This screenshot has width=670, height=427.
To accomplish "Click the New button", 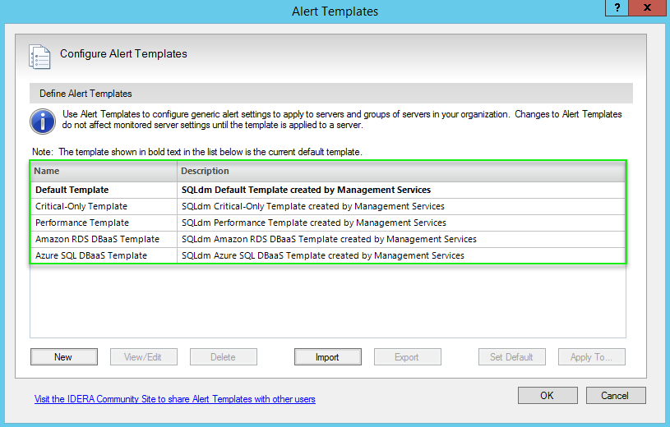I will (63, 357).
